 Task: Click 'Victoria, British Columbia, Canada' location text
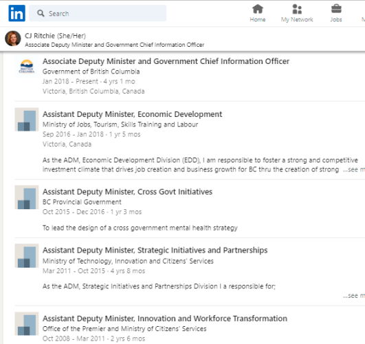click(x=93, y=91)
